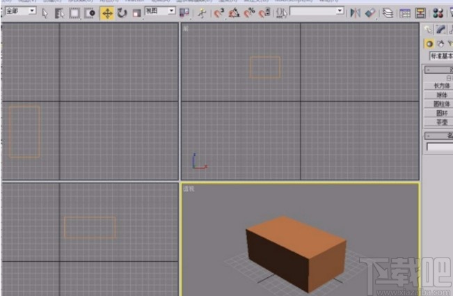Toggle Window/Crossing selection mode
The image size is (453, 296).
tap(90, 13)
